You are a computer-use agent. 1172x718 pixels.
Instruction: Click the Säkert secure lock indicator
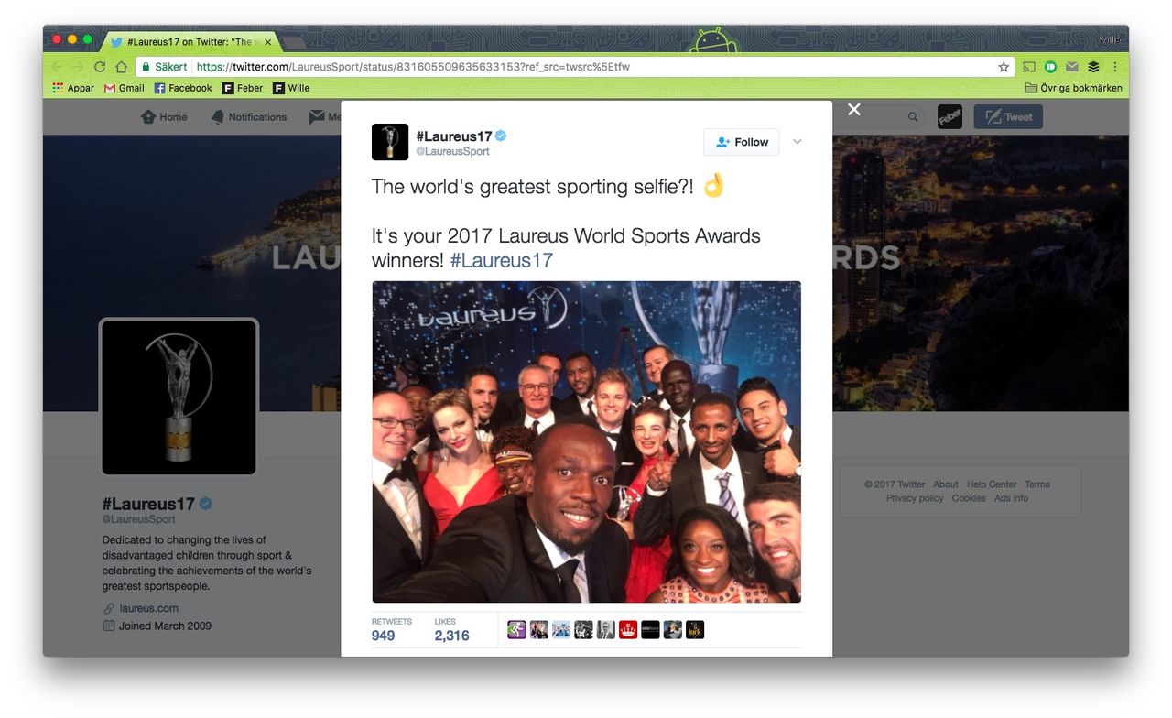click(164, 67)
